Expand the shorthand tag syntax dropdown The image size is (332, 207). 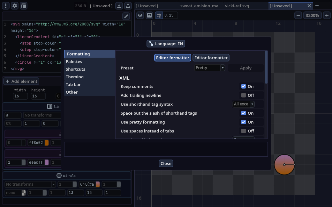(243, 104)
